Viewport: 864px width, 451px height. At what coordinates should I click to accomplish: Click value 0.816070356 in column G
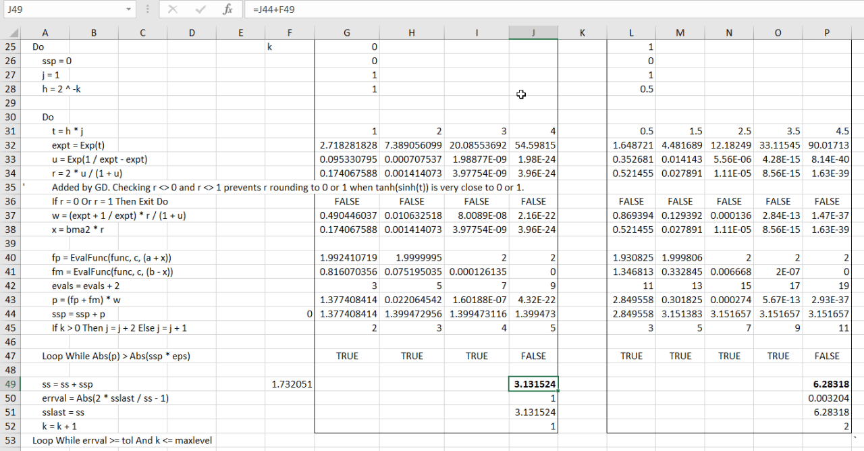[x=348, y=271]
